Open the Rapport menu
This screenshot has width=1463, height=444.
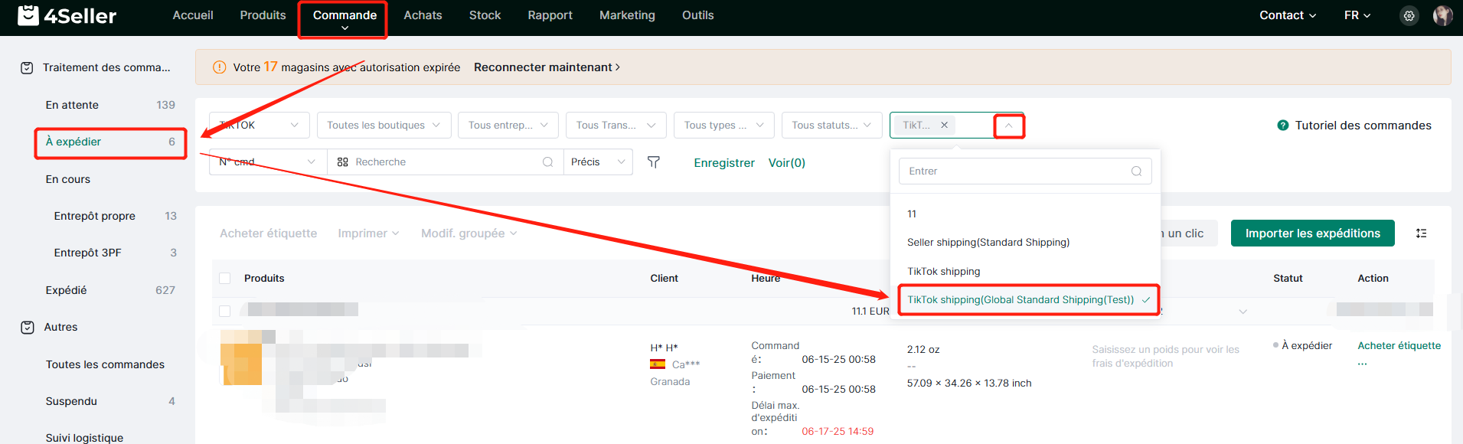[x=550, y=15]
